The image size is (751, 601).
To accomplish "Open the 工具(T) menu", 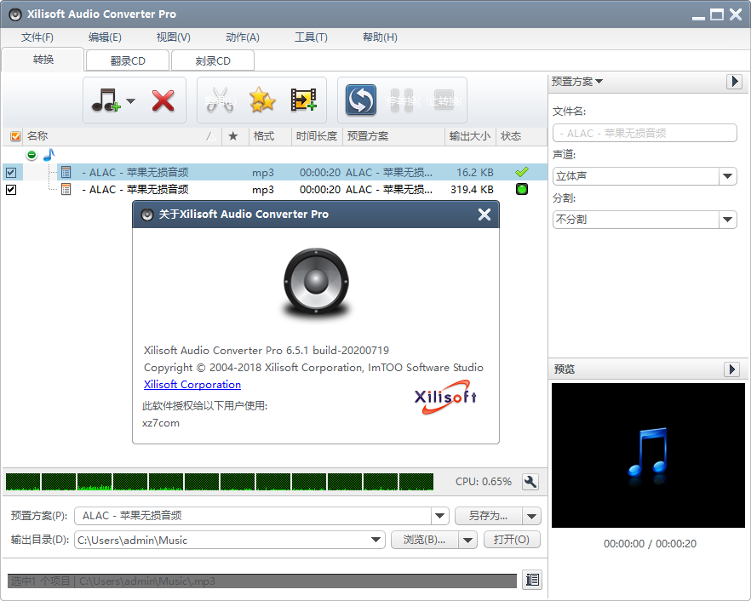I will (x=311, y=37).
